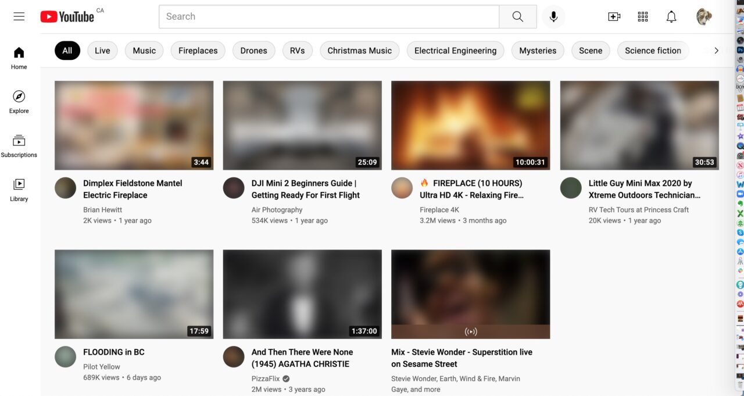Visit the RV Tech Tours at Princess Craft name
Screen dimensions: 744x396
point(639,210)
